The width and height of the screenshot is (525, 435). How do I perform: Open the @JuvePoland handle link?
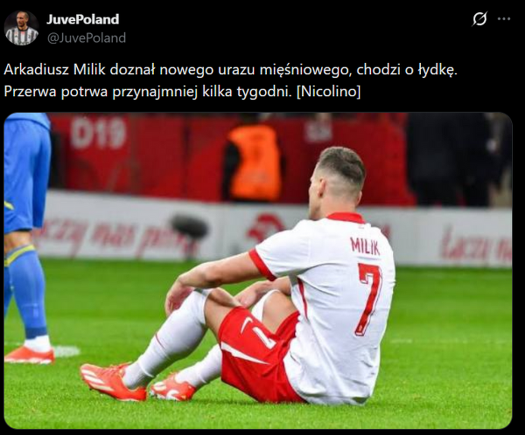pyautogui.click(x=87, y=38)
